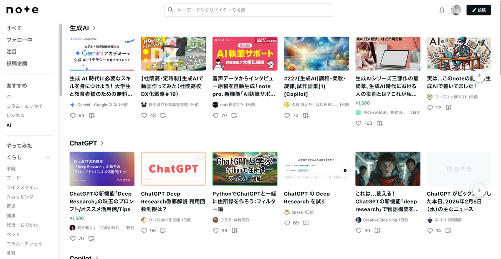Click the 投稿 post button
This screenshot has width=501, height=259.
click(x=478, y=10)
